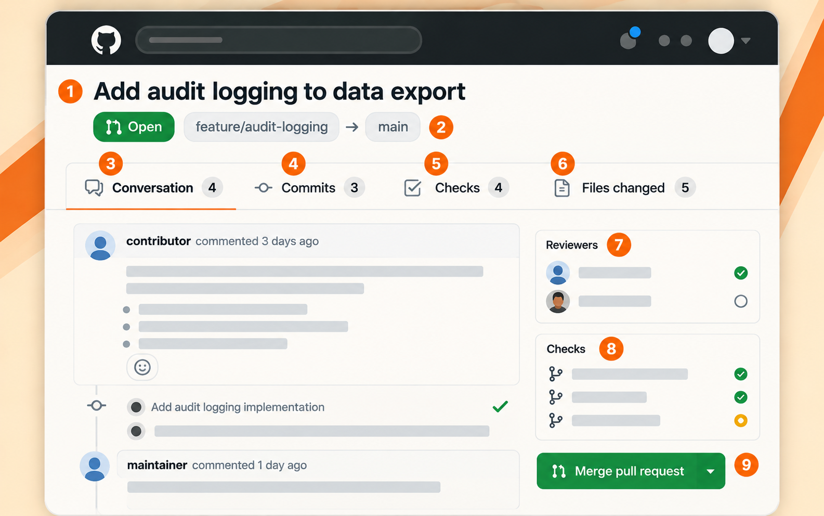Click the Merge pull request button

617,471
